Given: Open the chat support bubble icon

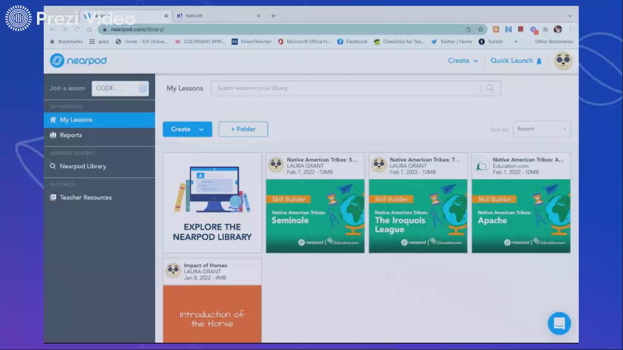Looking at the screenshot, I should coord(559,323).
